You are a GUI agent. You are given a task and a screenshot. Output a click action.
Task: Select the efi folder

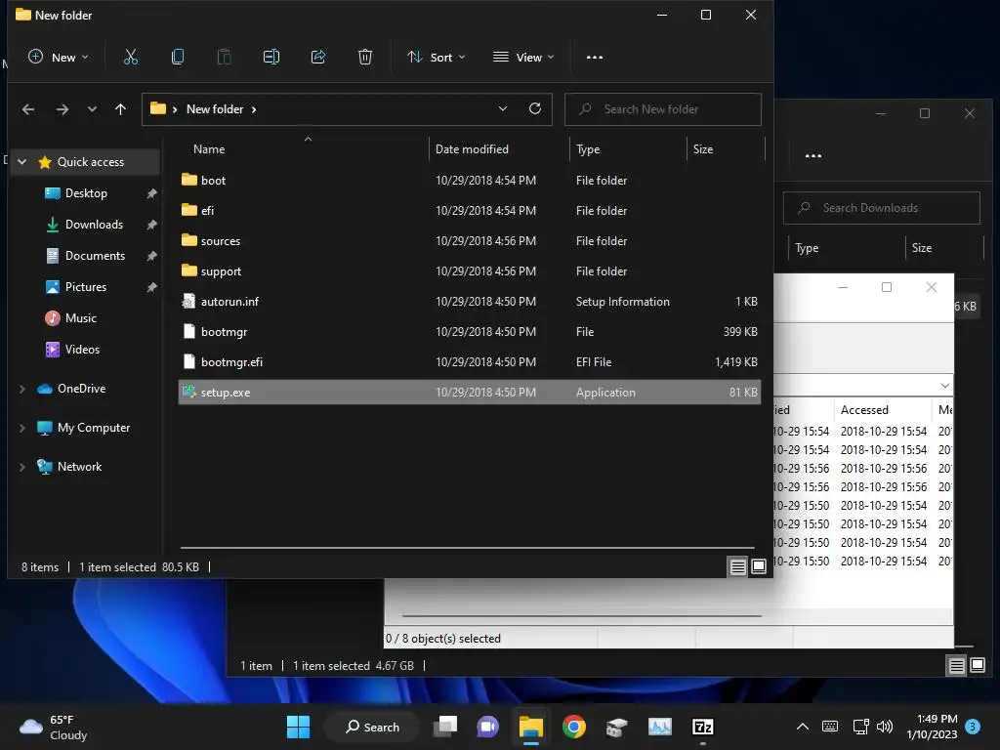click(470, 211)
